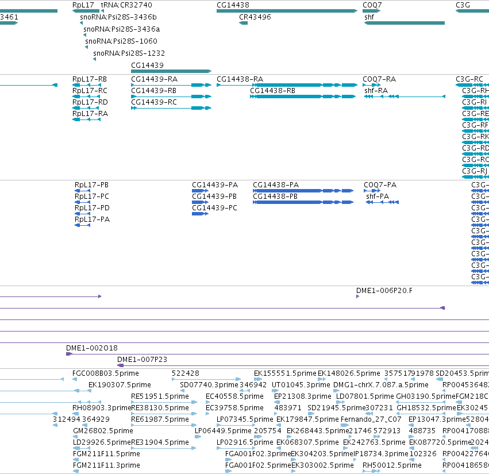Click the RE51951.5prime EST label

[x=160, y=396]
